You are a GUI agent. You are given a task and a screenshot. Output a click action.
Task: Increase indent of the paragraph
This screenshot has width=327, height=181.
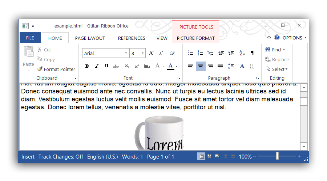[x=231, y=53]
